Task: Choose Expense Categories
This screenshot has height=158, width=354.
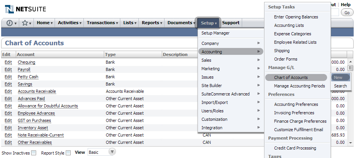Action: point(293,34)
